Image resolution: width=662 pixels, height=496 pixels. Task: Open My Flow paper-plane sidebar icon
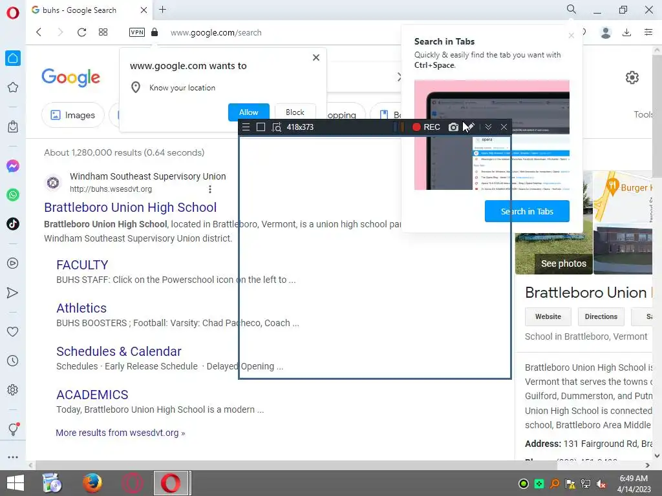[13, 293]
